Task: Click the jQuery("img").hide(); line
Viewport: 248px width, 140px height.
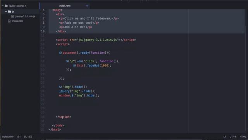Action: click(x=77, y=91)
